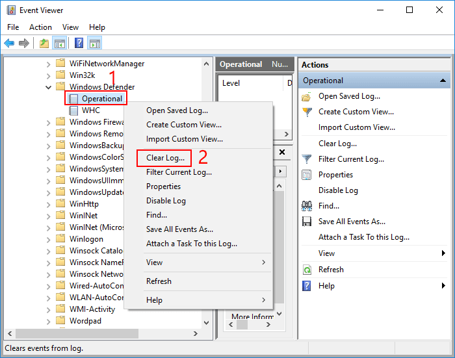Close the preview pane with X button
Viewport: 455px width, 358px height.
[281, 152]
